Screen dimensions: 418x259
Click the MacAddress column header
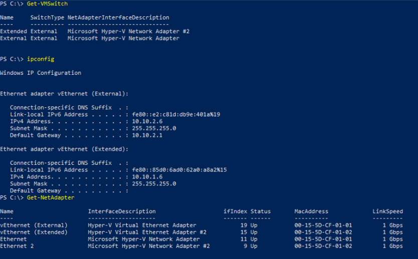click(x=311, y=211)
